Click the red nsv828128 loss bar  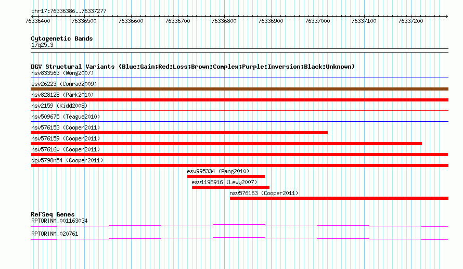click(239, 100)
